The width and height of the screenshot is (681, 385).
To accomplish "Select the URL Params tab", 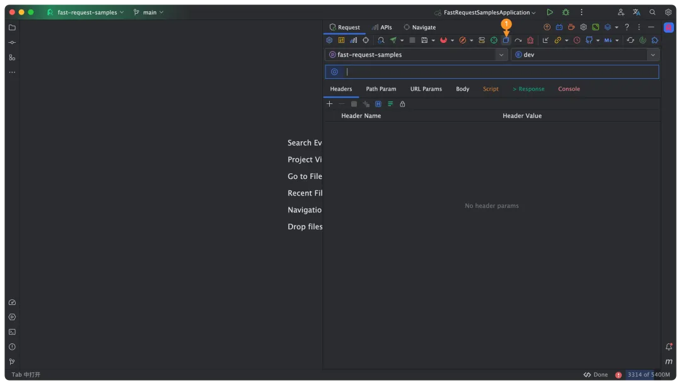I will coord(426,89).
